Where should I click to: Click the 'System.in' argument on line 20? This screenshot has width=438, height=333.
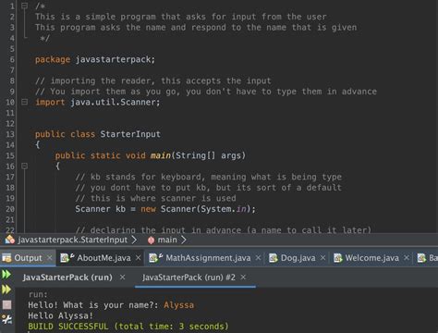[224, 209]
